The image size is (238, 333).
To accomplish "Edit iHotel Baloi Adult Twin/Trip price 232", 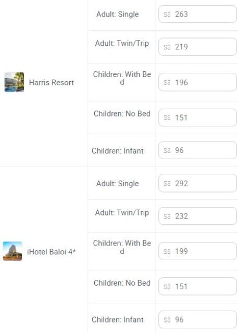I will (x=197, y=216).
